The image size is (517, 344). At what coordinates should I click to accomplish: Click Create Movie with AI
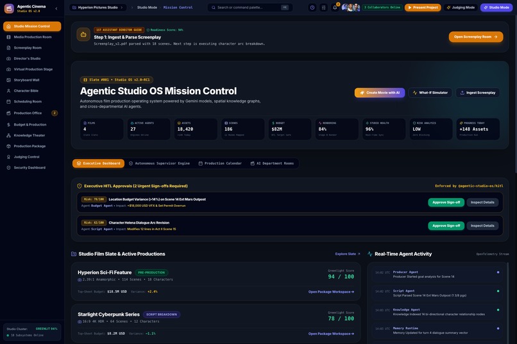380,92
